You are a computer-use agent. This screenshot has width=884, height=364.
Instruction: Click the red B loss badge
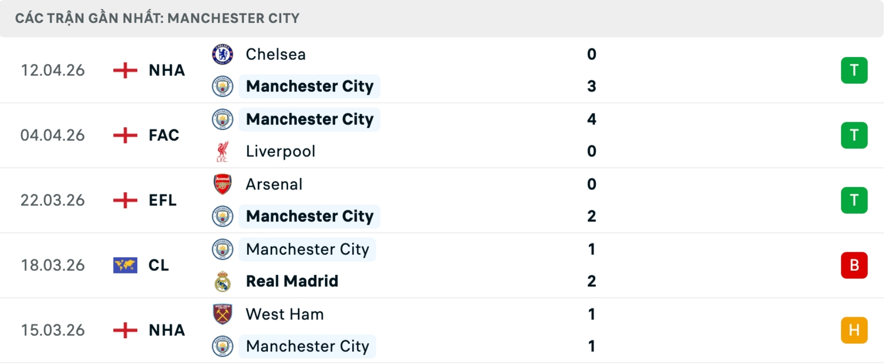coord(854,265)
